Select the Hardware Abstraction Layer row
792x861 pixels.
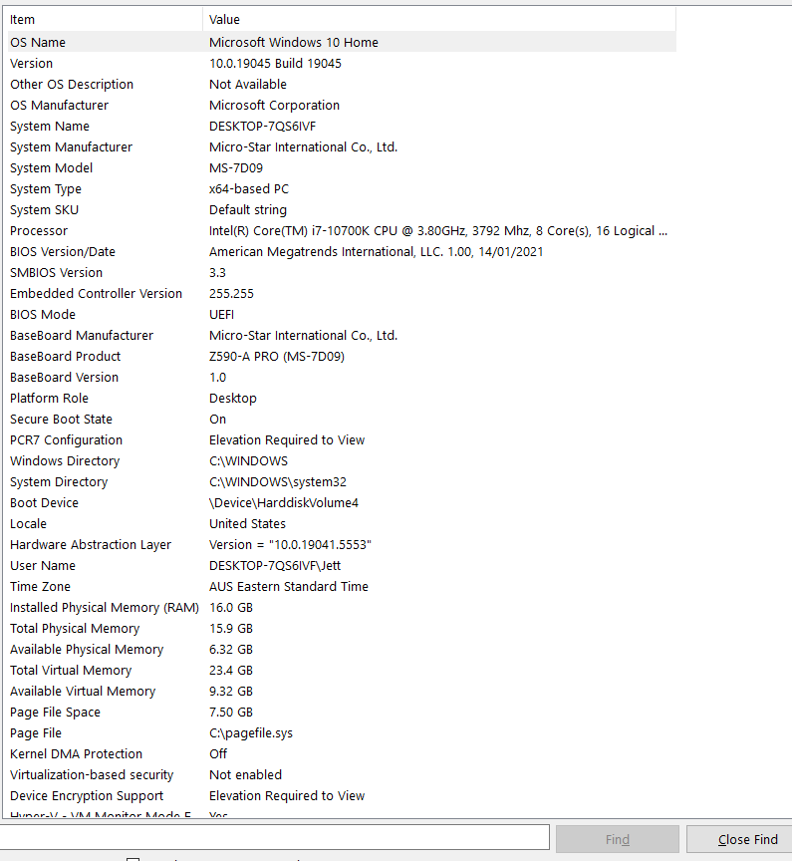point(342,544)
